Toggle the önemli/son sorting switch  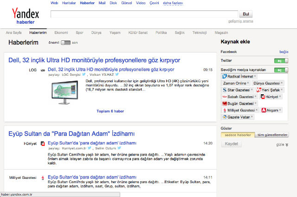point(65,43)
